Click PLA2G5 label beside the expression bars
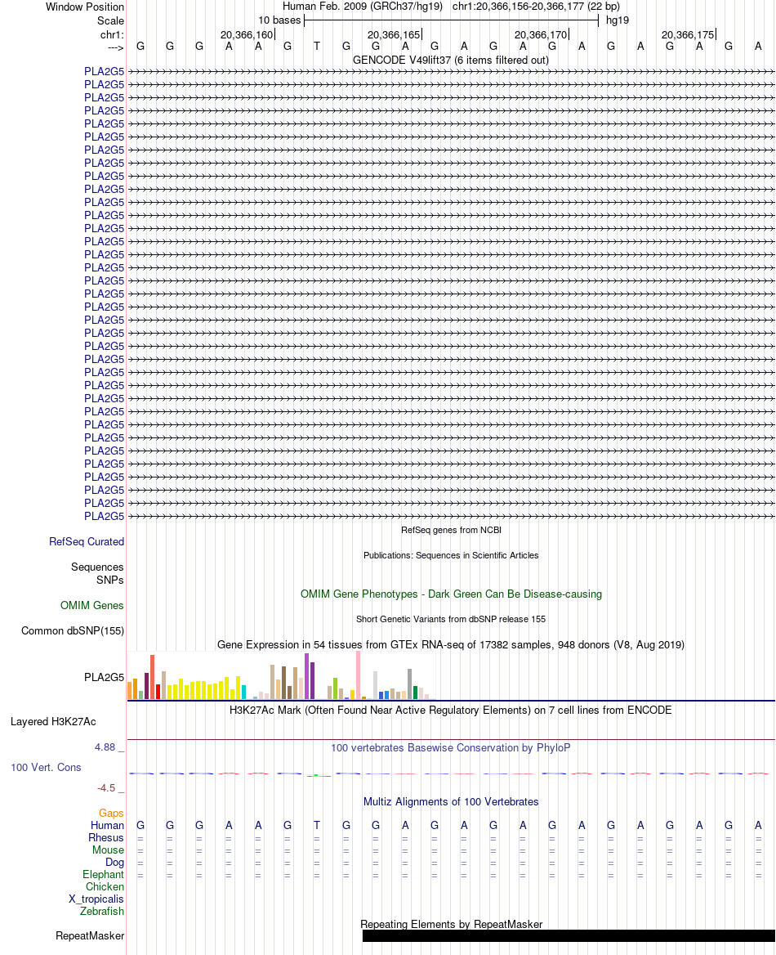This screenshot has width=776, height=955. (104, 677)
